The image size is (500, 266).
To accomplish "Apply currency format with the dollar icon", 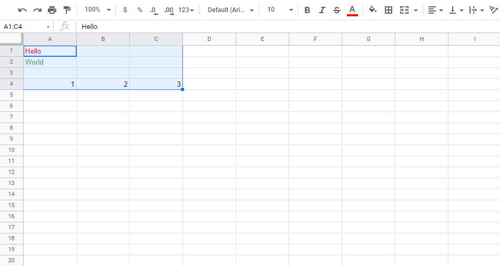I will (125, 10).
